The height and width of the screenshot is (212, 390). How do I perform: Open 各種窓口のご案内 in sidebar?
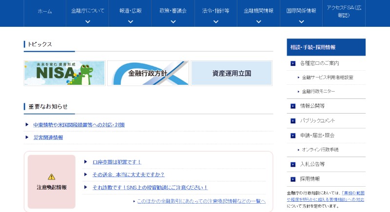pyautogui.click(x=319, y=63)
